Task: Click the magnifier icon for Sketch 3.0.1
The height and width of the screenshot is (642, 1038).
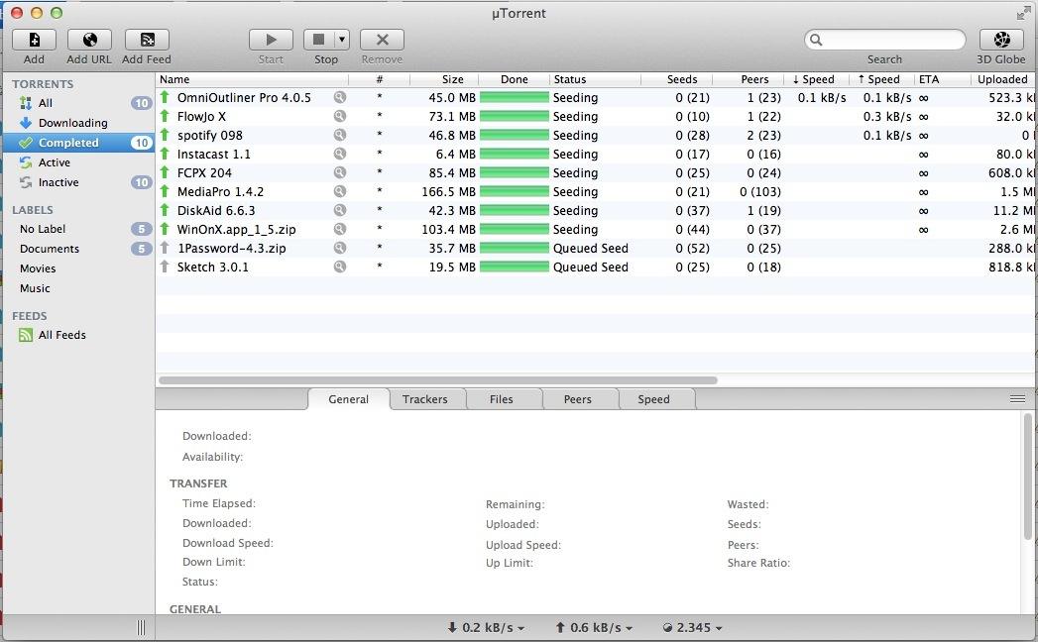Action: click(340, 267)
